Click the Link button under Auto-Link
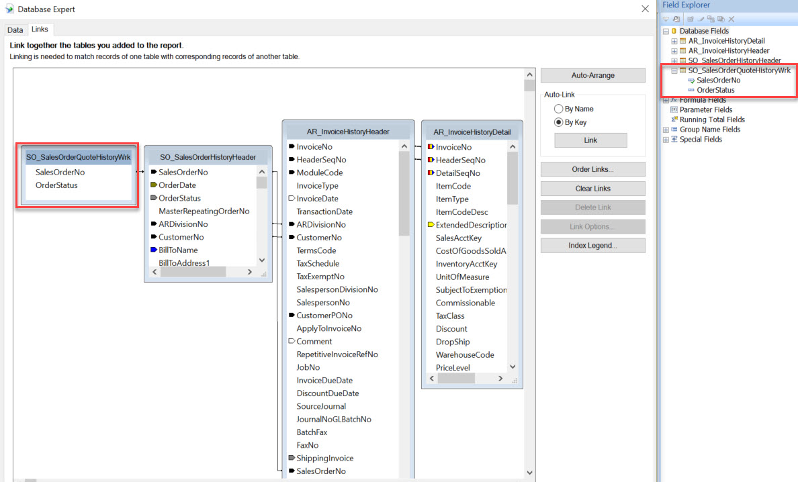Image resolution: width=798 pixels, height=482 pixels. coord(590,140)
